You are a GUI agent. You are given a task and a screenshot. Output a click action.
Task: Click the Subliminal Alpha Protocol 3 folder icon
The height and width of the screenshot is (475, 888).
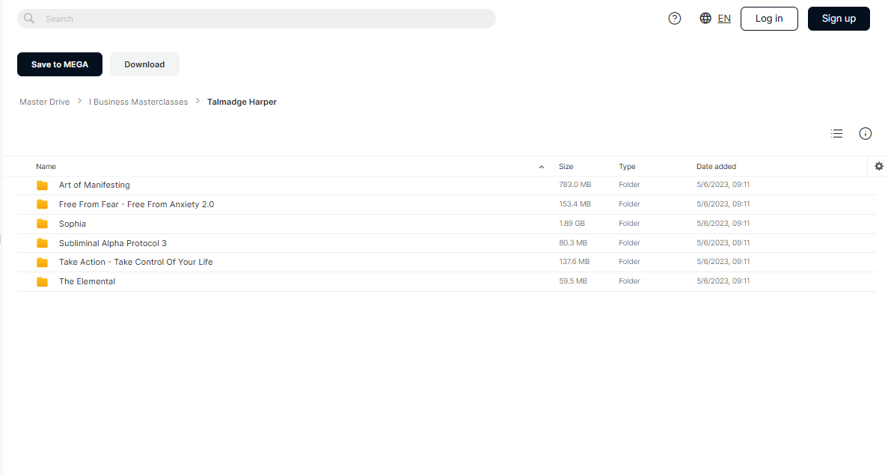click(x=42, y=243)
